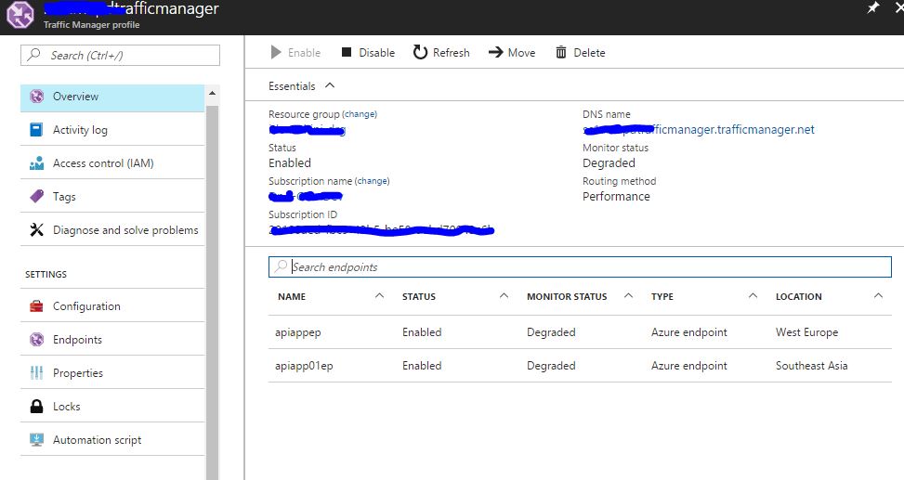Click the Endpoints globe icon

(x=36, y=340)
